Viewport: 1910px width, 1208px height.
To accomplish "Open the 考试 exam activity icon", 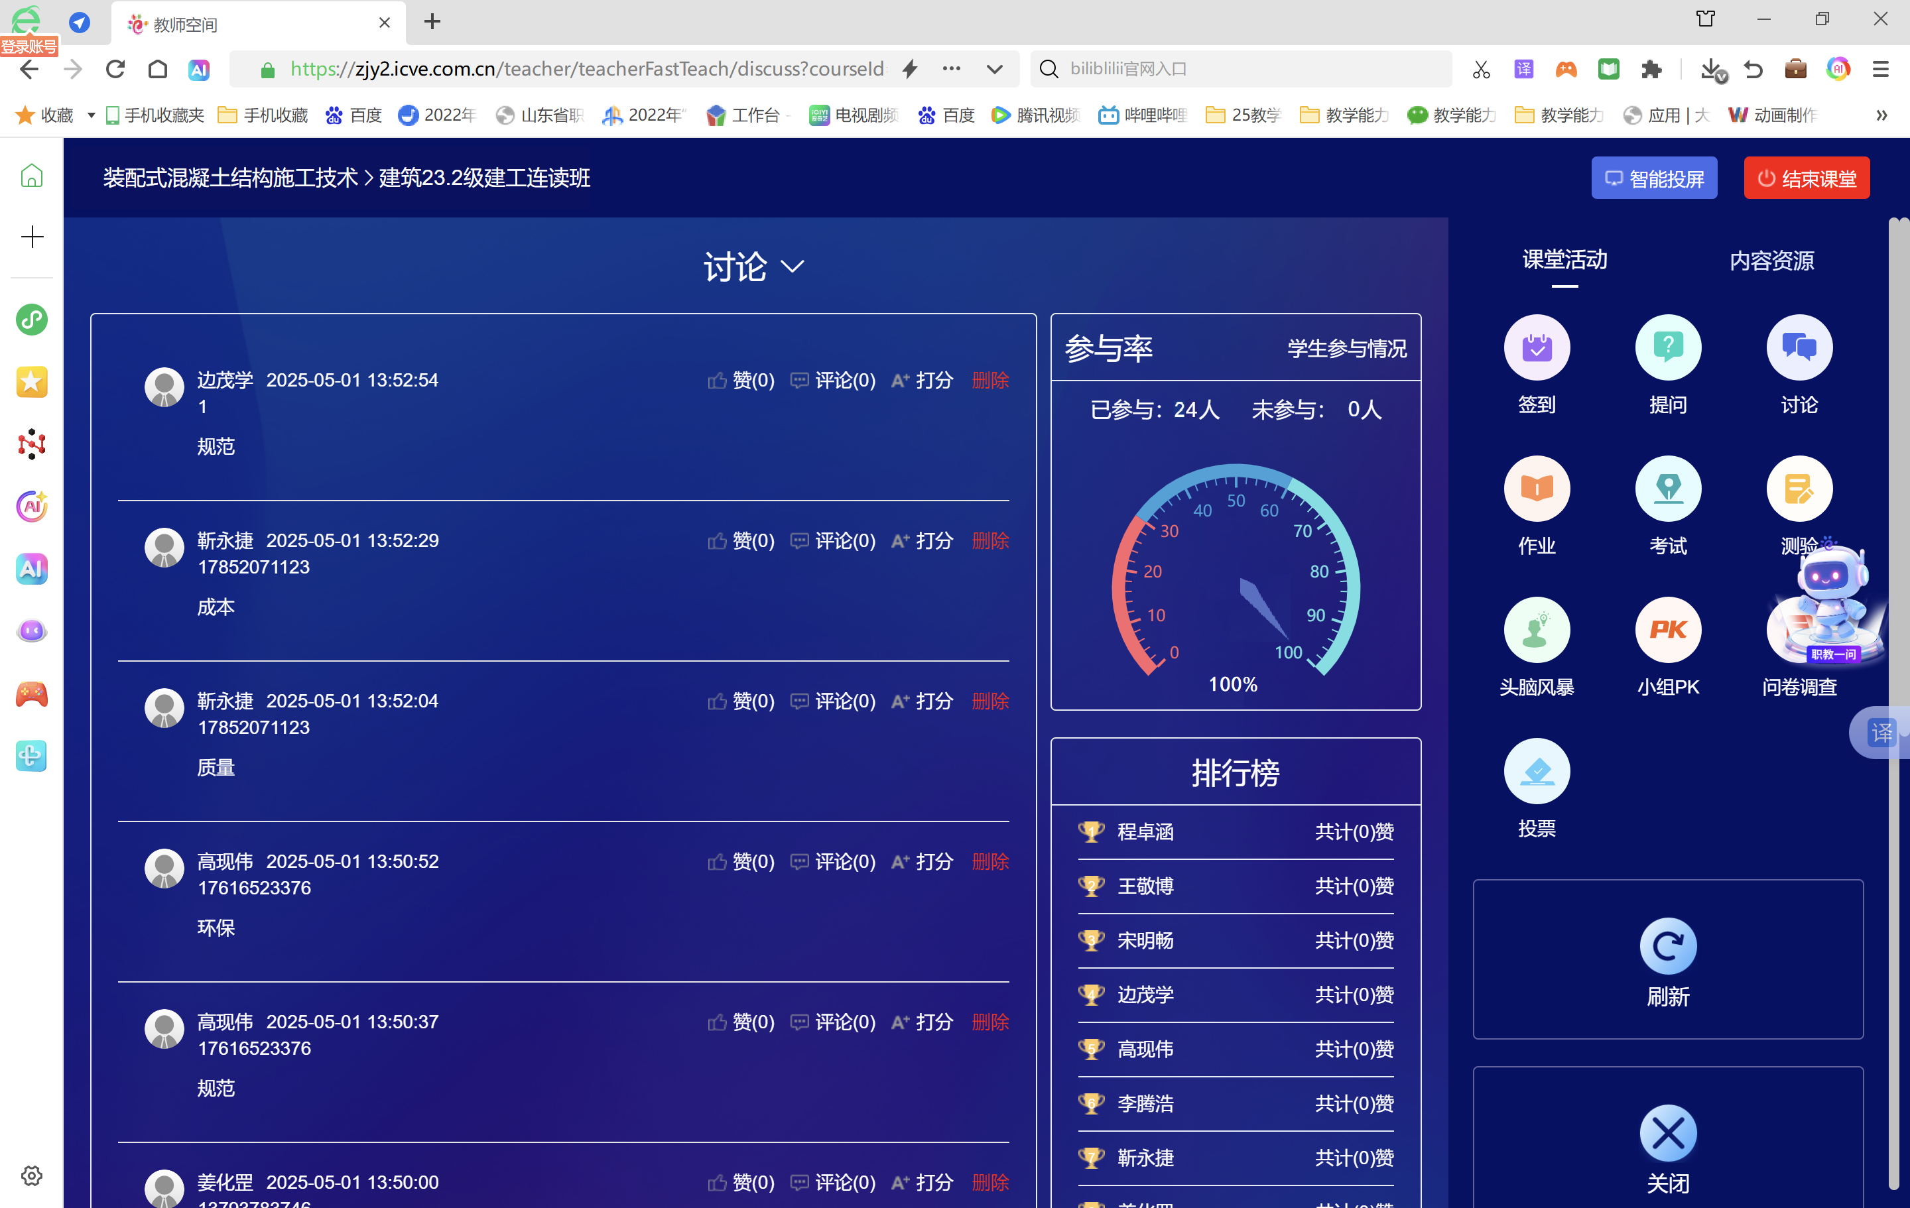I will [x=1667, y=489].
